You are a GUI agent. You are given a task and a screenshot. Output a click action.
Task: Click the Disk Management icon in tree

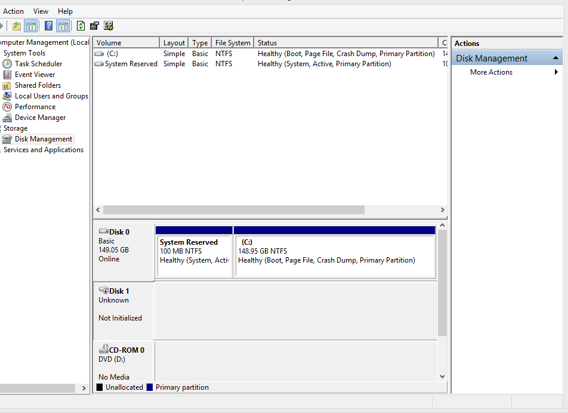tap(7, 139)
